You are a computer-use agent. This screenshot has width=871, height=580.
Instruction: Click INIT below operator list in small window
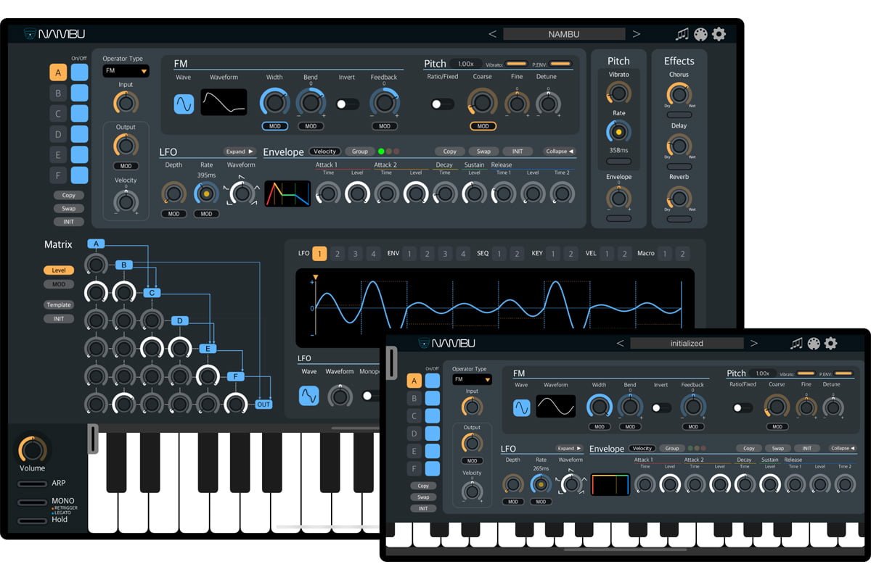click(423, 508)
